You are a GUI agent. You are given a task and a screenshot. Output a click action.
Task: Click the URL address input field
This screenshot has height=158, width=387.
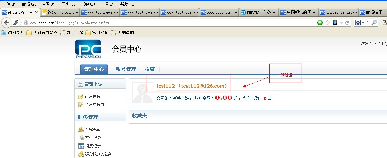169,23
